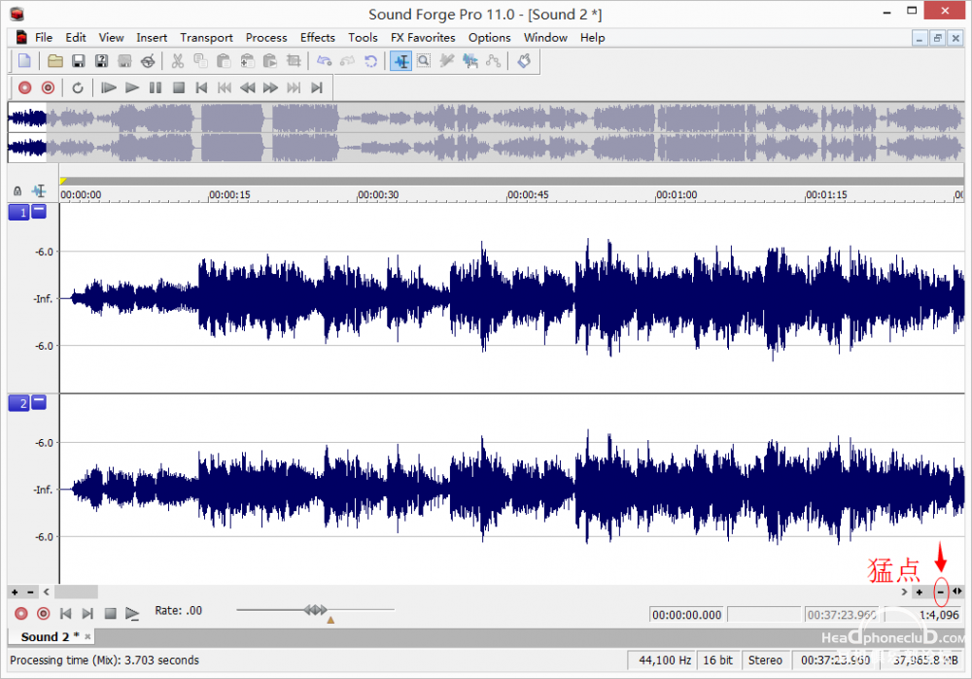The width and height of the screenshot is (972, 679).
Task: Click the 44,100 Hz sample rate status field
Action: [x=662, y=661]
